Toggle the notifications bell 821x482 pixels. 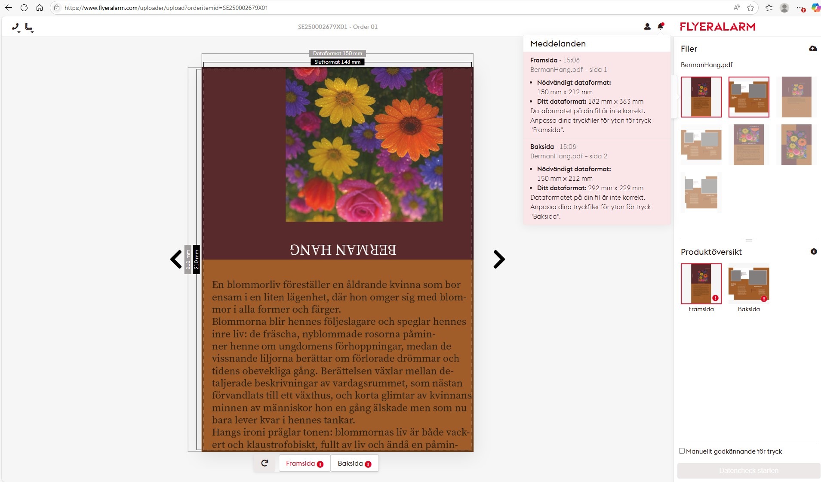(x=661, y=27)
